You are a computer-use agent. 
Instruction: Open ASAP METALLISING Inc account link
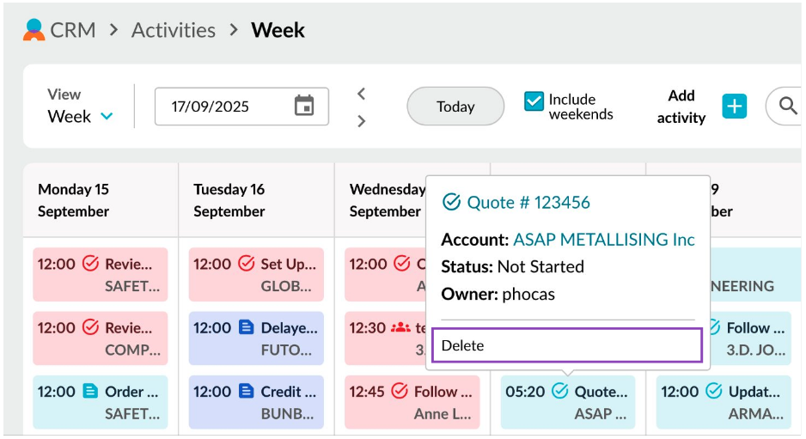(603, 239)
